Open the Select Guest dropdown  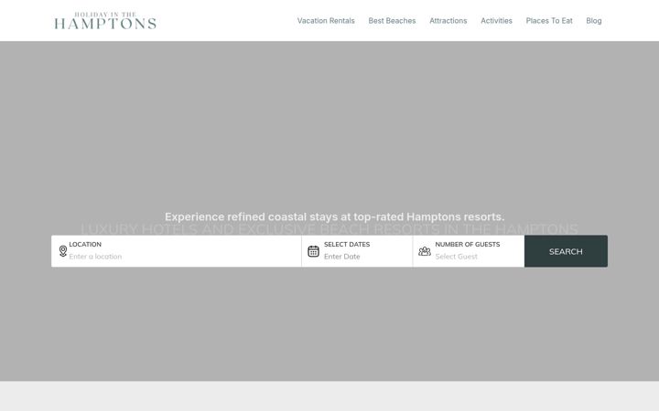[x=456, y=257]
